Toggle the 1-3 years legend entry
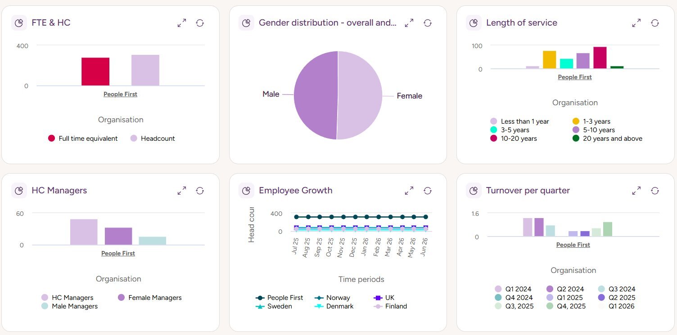This screenshot has height=335, width=677. tap(591, 121)
